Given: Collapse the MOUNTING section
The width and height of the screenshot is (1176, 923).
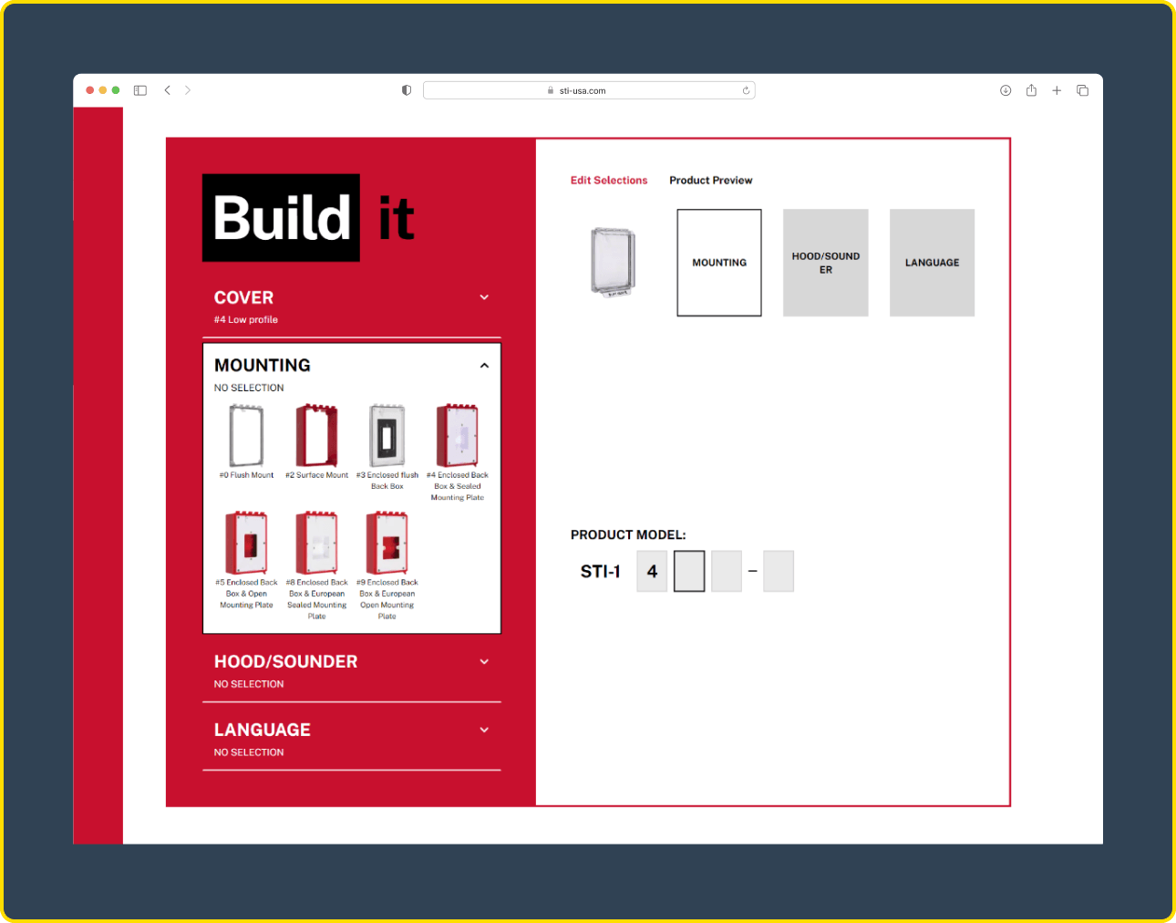Looking at the screenshot, I should point(484,365).
